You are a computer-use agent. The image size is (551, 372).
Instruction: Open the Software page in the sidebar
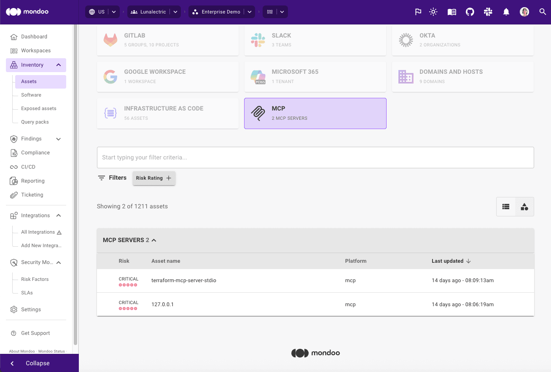tap(32, 94)
